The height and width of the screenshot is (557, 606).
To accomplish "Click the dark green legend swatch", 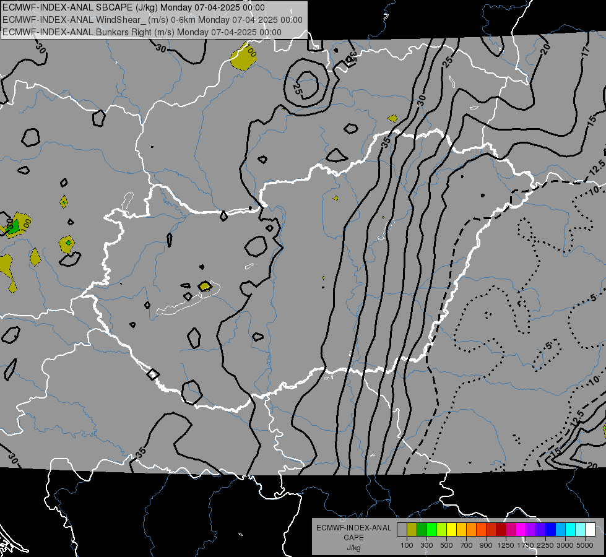I will 422,530.
